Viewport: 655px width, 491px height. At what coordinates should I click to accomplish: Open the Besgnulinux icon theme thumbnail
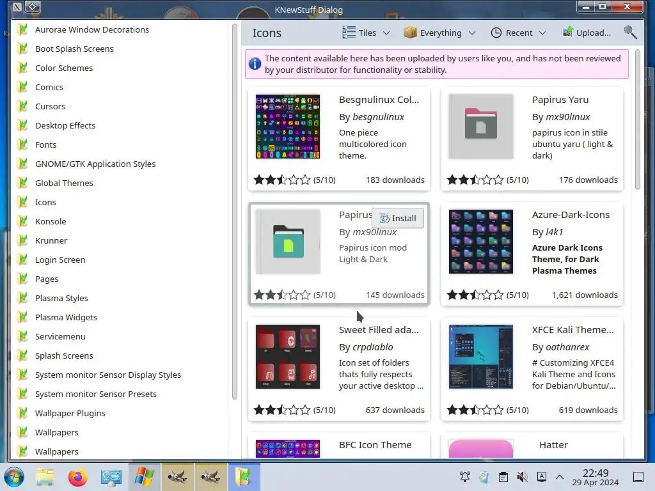(288, 127)
